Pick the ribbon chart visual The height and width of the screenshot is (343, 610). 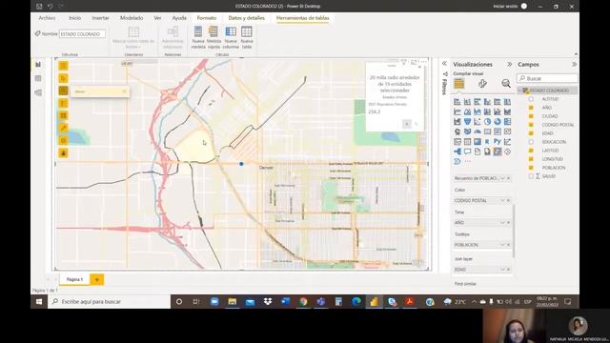coord(507,112)
